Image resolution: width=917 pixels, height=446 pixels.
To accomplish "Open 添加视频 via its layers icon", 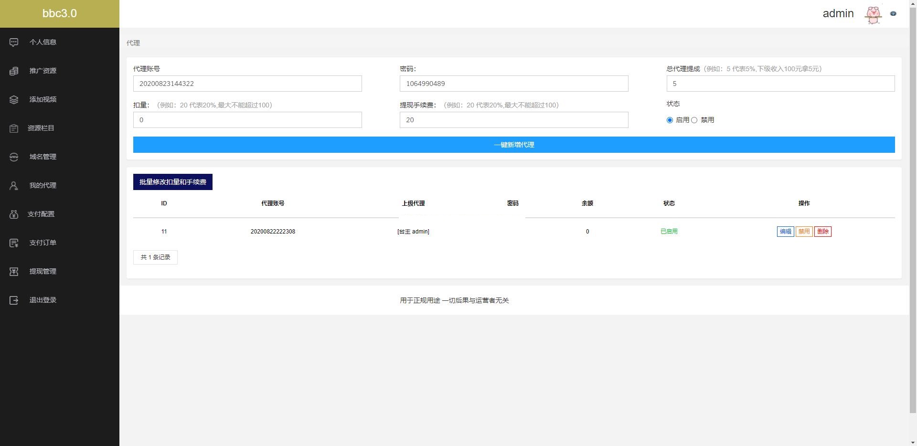I will pyautogui.click(x=14, y=100).
